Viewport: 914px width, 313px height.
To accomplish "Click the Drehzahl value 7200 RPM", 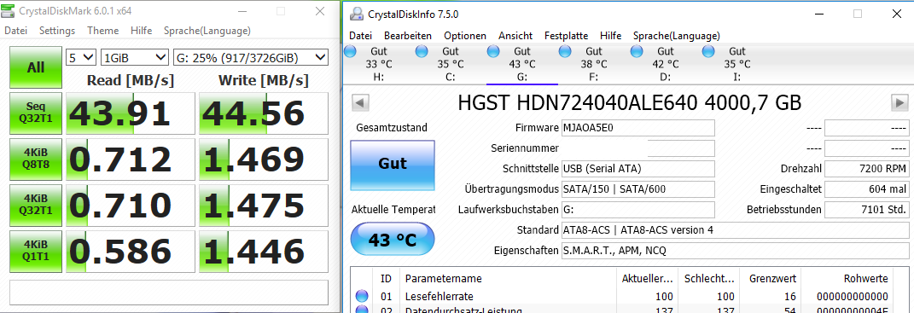I will (866, 169).
